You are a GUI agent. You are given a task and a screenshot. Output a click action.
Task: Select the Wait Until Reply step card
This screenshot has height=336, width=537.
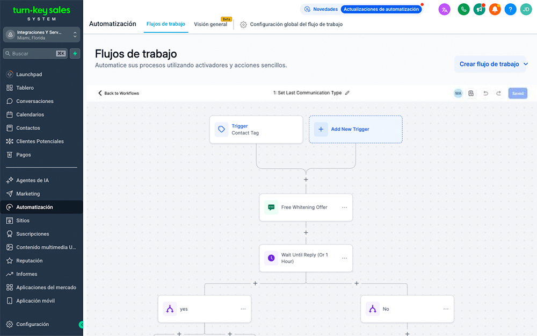click(306, 258)
